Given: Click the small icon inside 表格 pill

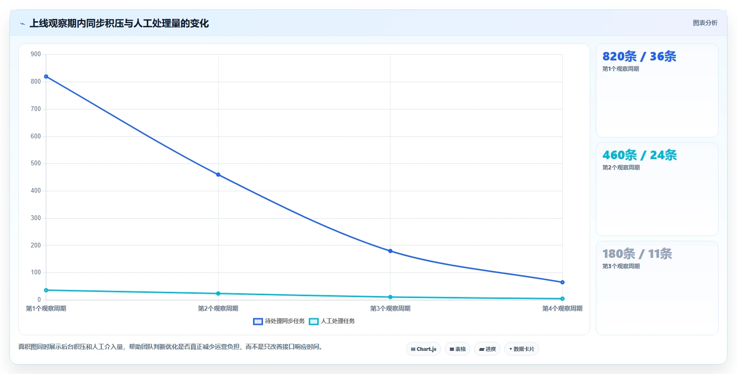Looking at the screenshot, I should 452,349.
